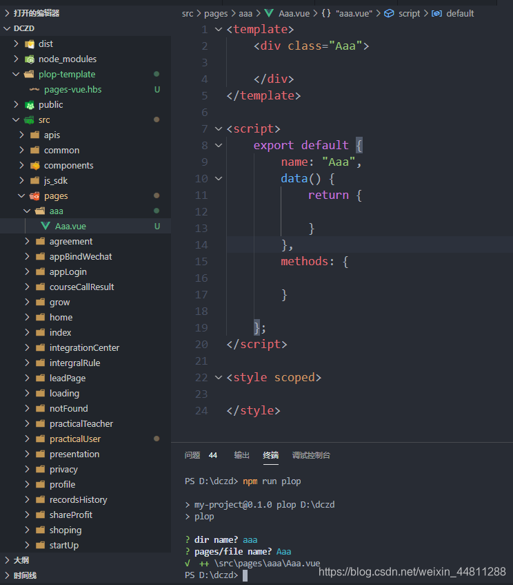Switch to the 输出 output tab
The image size is (513, 585).
(x=241, y=455)
